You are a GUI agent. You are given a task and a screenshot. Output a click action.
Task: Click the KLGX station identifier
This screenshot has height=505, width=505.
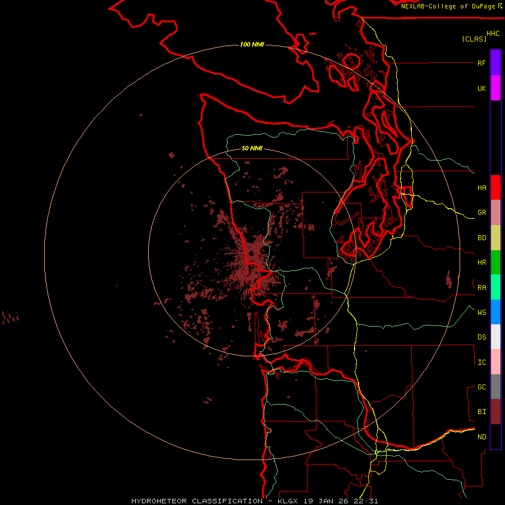coord(288,501)
